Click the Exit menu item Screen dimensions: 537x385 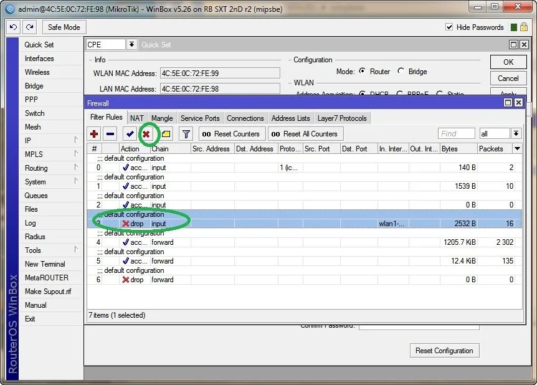tap(30, 319)
